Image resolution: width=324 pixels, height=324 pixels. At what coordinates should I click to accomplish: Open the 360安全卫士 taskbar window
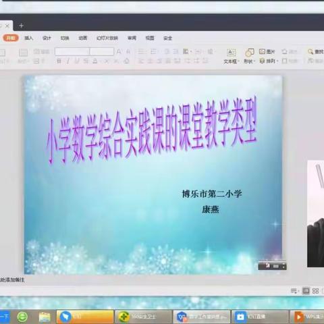tap(143, 317)
